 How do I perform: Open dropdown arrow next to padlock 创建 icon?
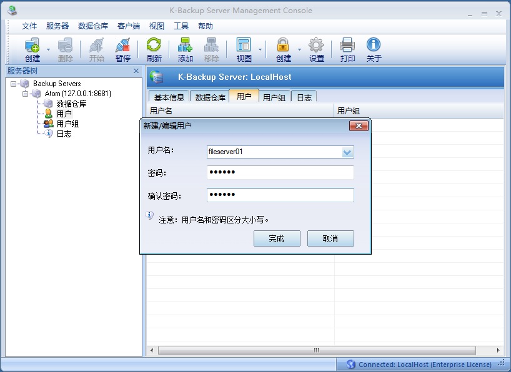point(299,49)
